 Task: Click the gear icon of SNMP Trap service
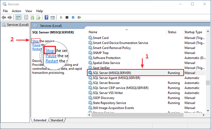click(90, 53)
